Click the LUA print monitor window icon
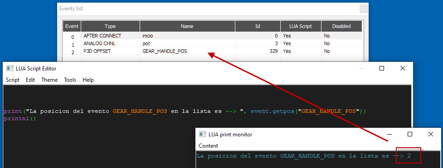Image resolution: width=443 pixels, height=168 pixels. pos(203,134)
